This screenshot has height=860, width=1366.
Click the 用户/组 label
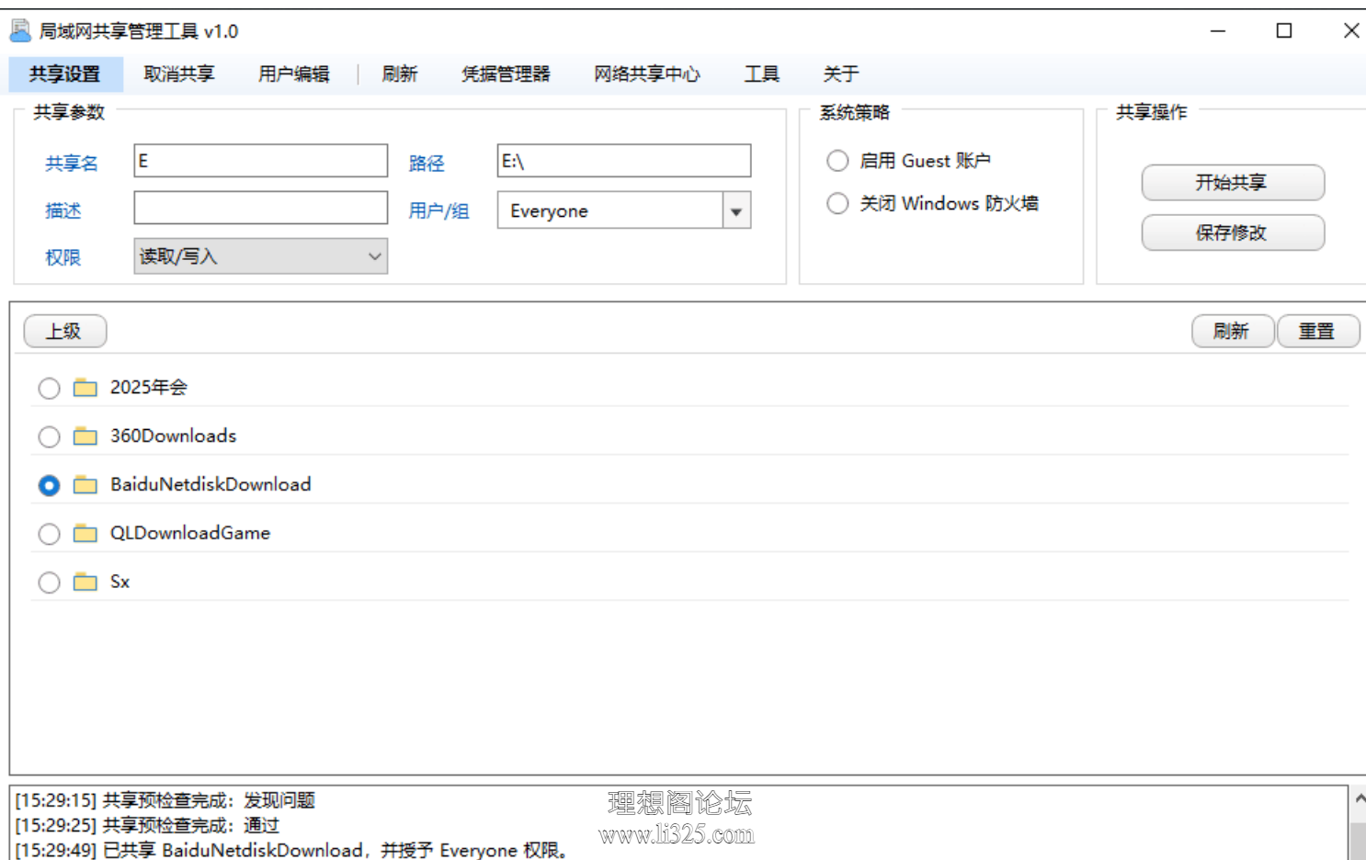coord(439,211)
